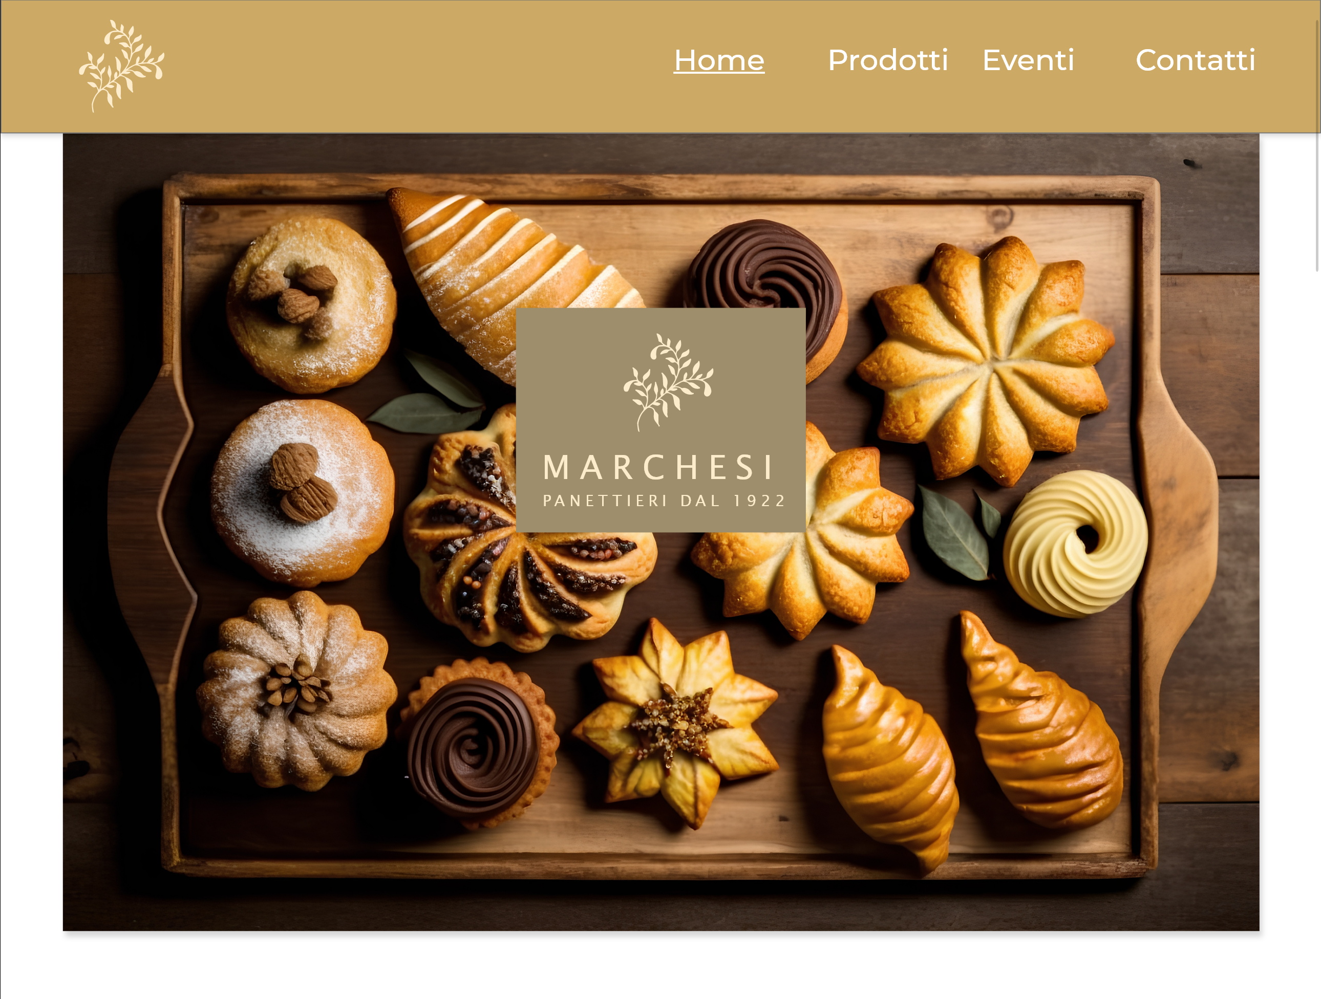This screenshot has height=999, width=1321.
Task: Click the Panettieri dal 1922 tagline
Action: [664, 501]
